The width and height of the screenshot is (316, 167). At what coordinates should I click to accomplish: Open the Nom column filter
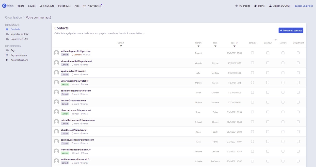coord(215,46)
